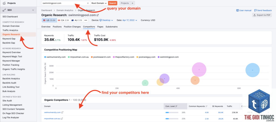The image size is (276, 122).
Task: Open Backlink Audit in sidebar
Action: click(9, 83)
